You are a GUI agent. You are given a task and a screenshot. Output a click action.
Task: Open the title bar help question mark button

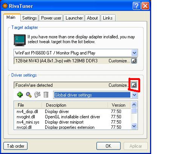pyautogui.click(x=136, y=6)
